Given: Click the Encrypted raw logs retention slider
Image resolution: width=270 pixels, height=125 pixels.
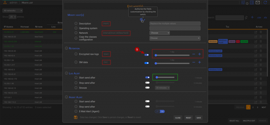Looking at the screenshot, I should (172, 55).
